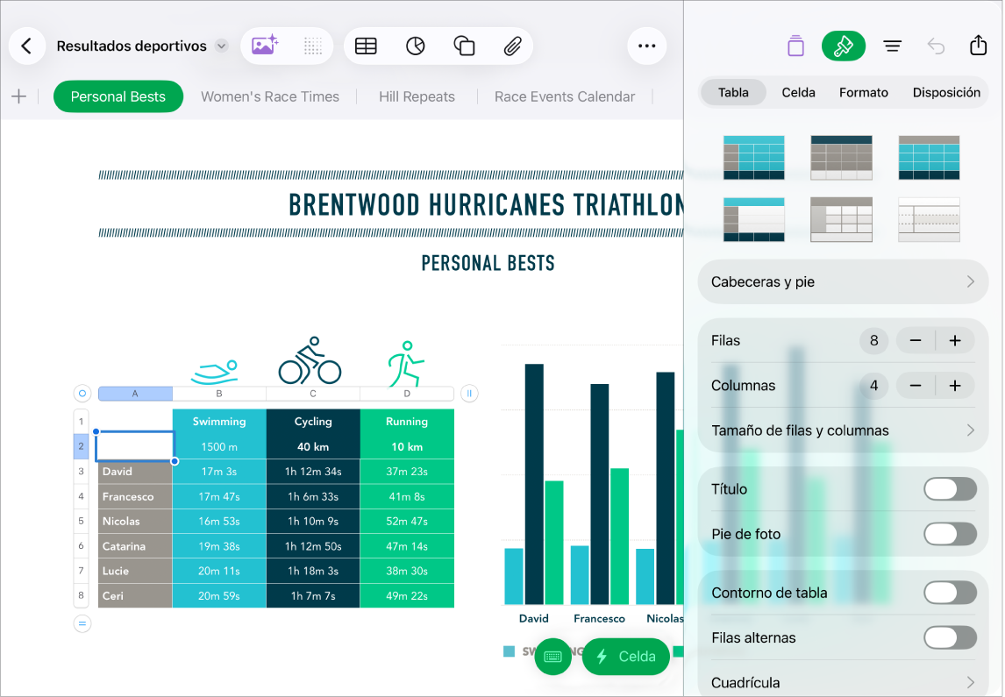Viewport: 1005px width, 697px height.
Task: Select the 'PERSONAL BESTS' subtitle text
Action: coord(488,263)
